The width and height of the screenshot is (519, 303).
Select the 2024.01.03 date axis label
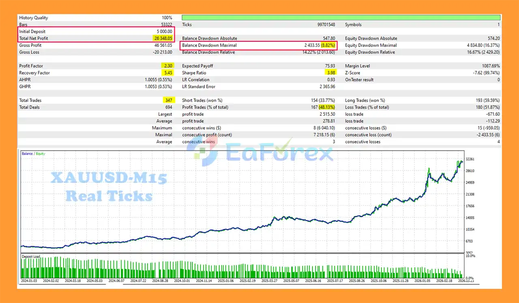tap(30, 280)
